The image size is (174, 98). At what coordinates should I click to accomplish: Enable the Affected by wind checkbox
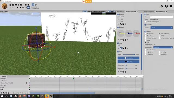[x=145, y=38]
